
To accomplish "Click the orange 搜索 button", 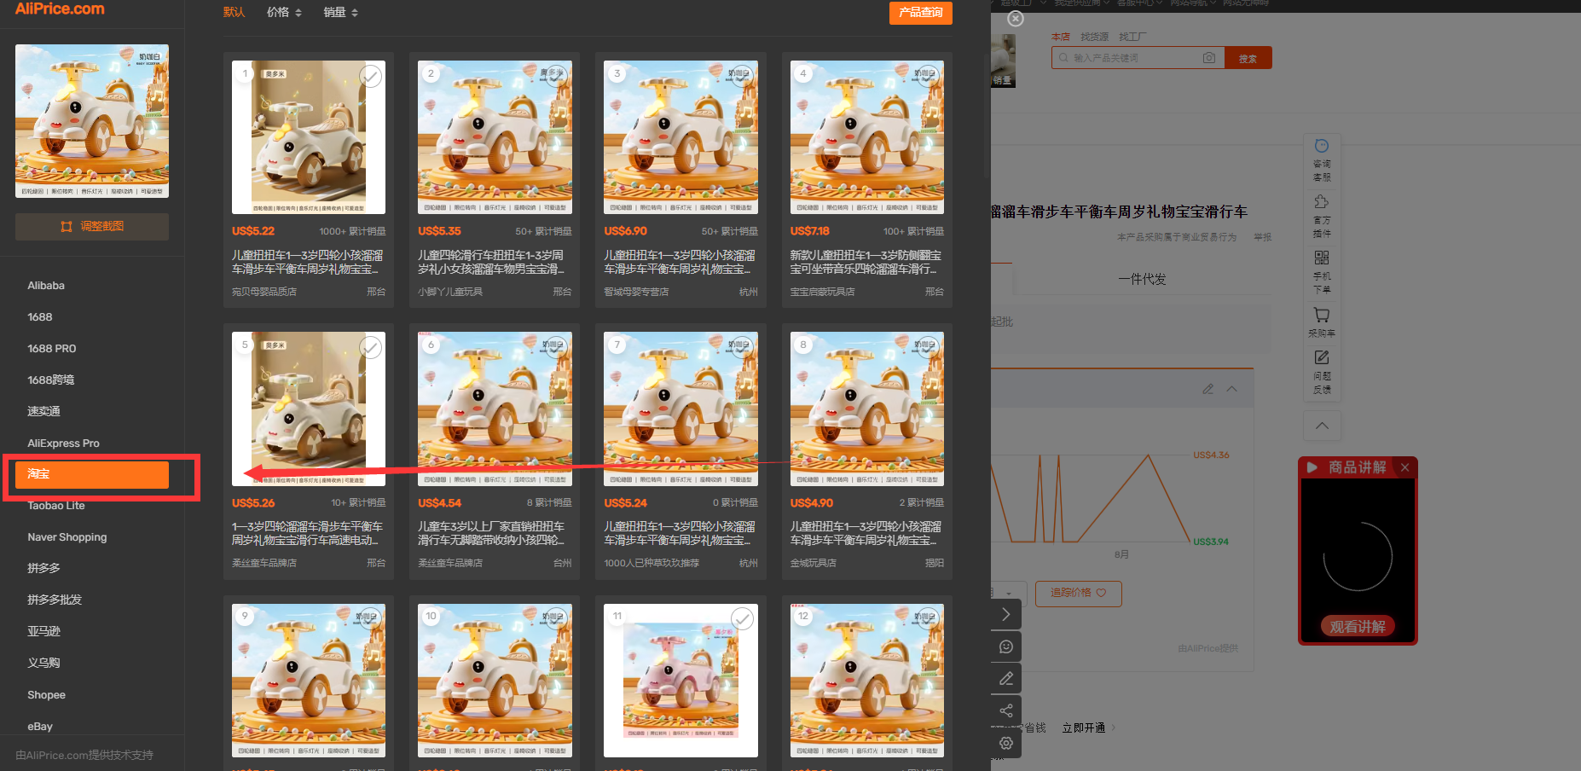I will pyautogui.click(x=1248, y=58).
